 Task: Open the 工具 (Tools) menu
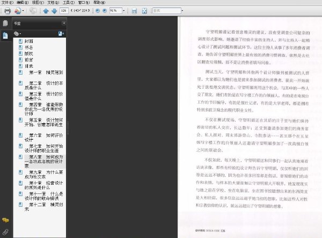pos(69,3)
